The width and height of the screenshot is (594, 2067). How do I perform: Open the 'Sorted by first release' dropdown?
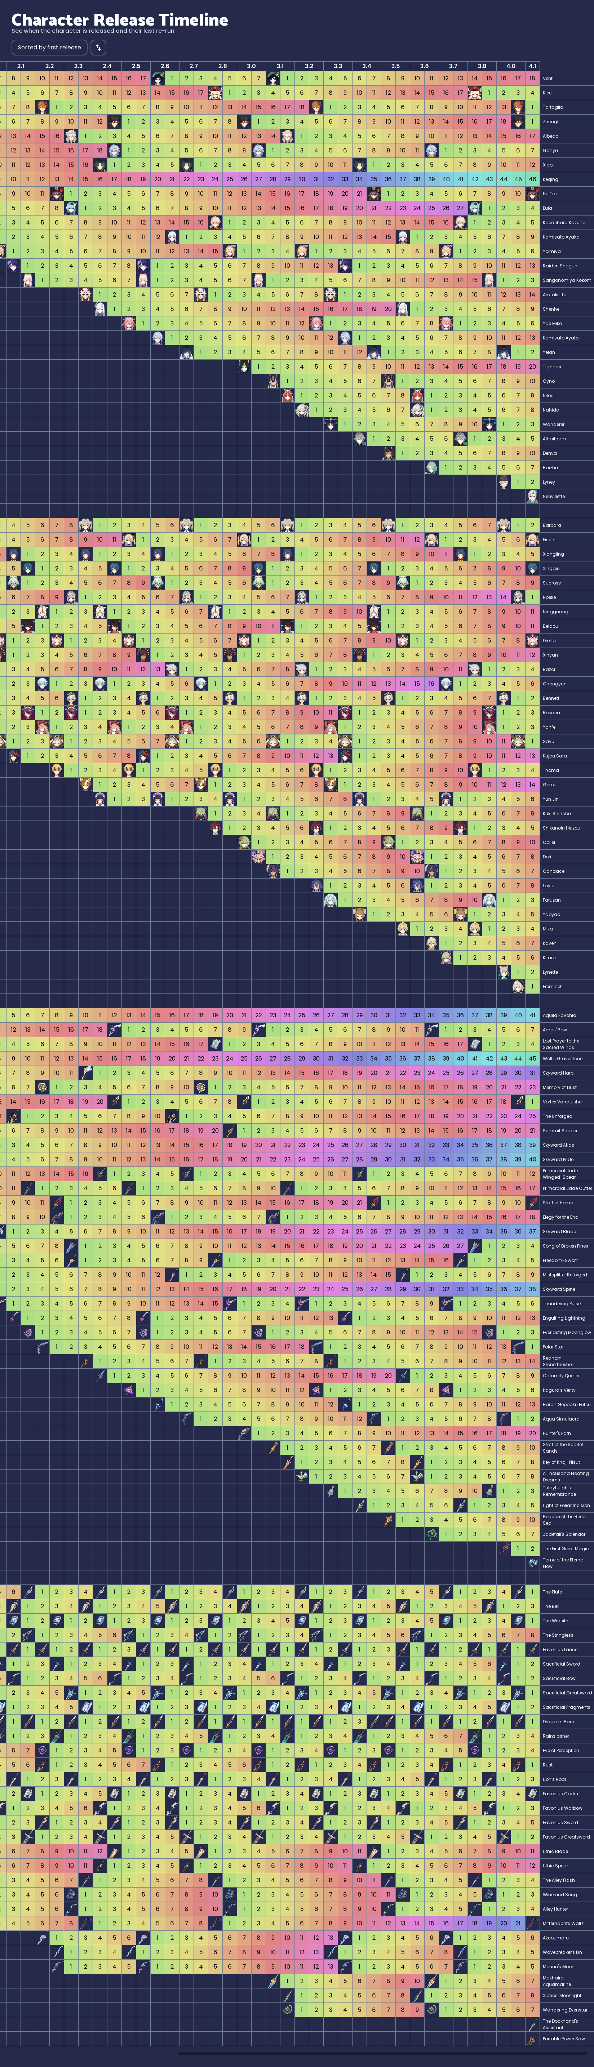49,47
